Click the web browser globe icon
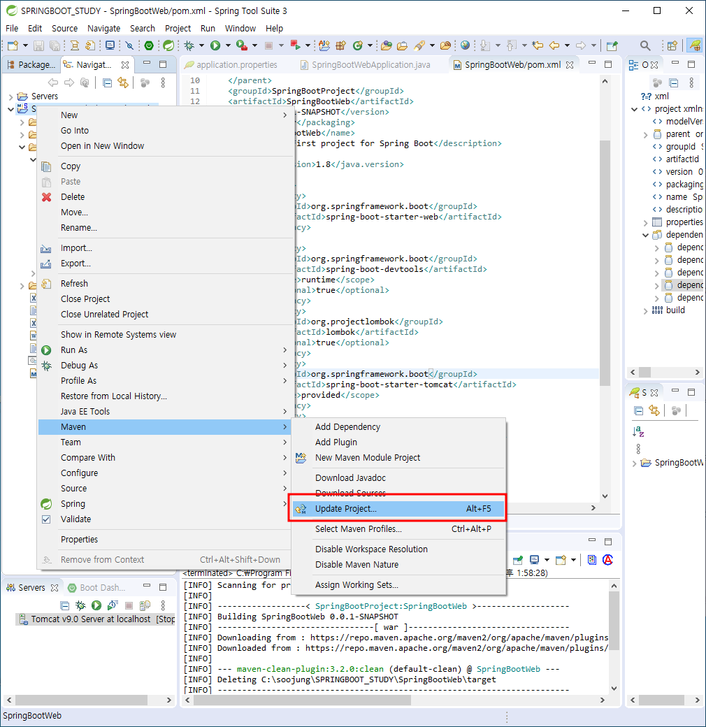706x727 pixels. (x=465, y=45)
